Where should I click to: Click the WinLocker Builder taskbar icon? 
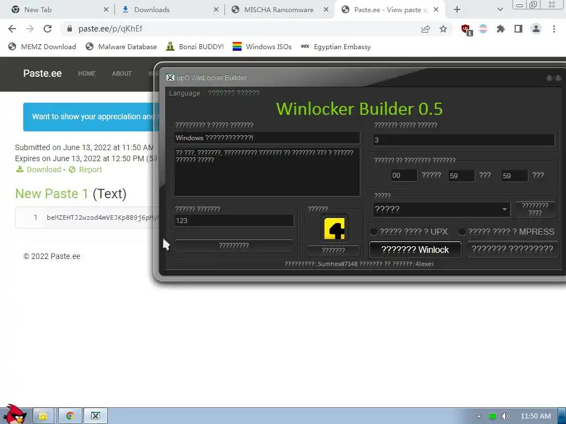[x=96, y=416]
